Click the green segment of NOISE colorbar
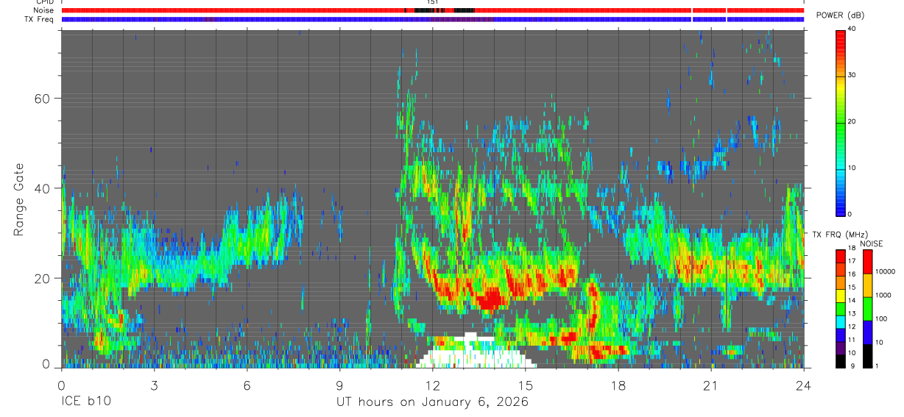Screen dimensions: 904x417 click(867, 309)
